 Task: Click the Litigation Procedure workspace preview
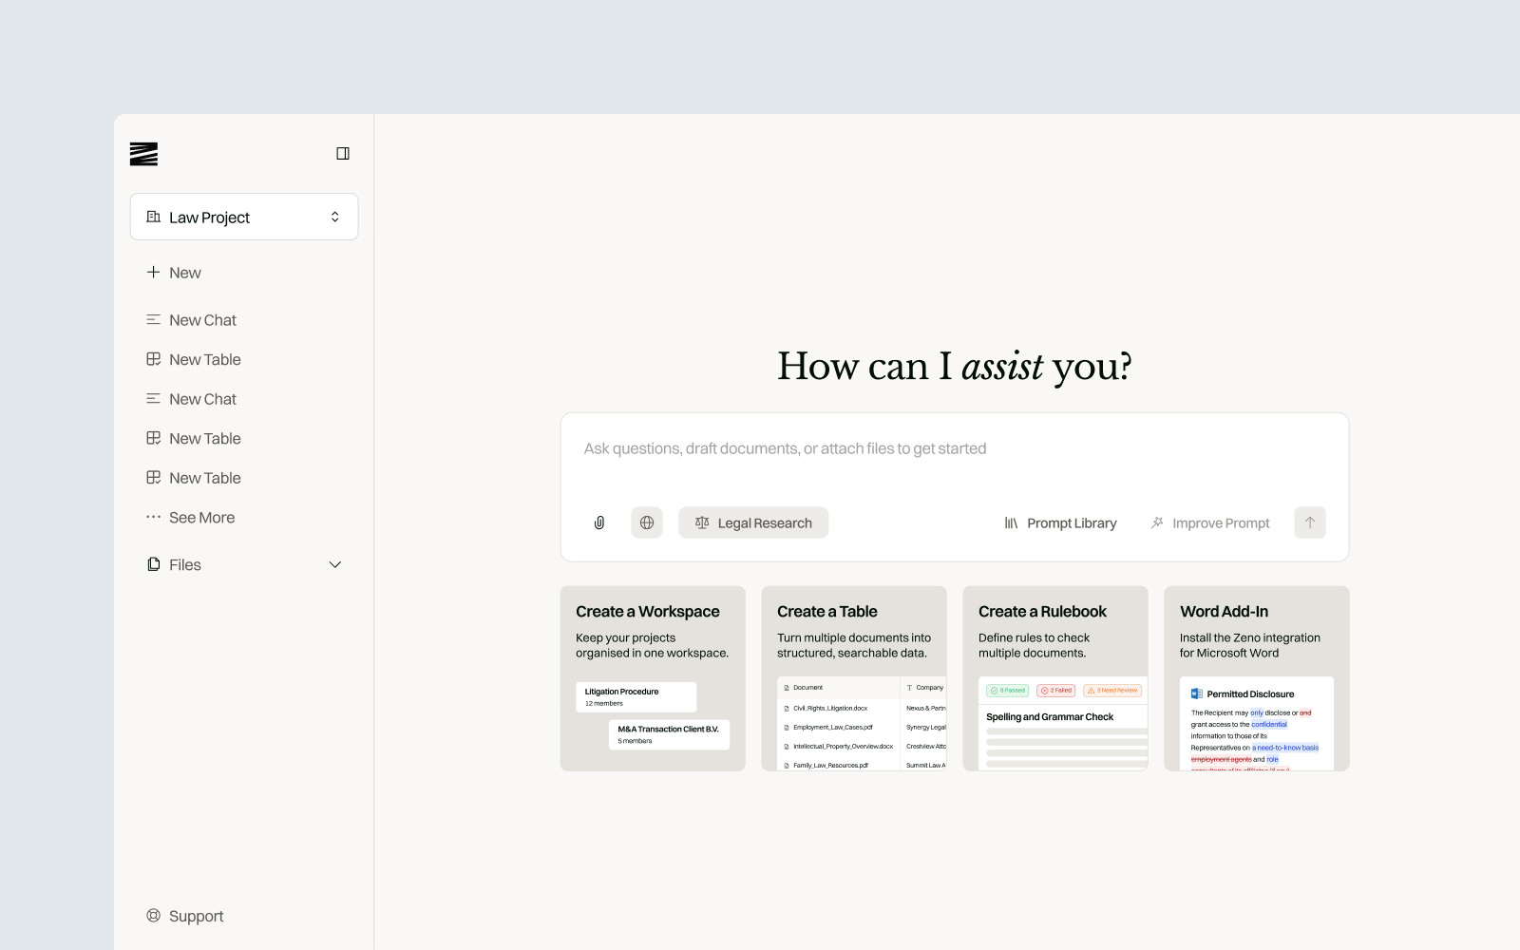(x=636, y=696)
